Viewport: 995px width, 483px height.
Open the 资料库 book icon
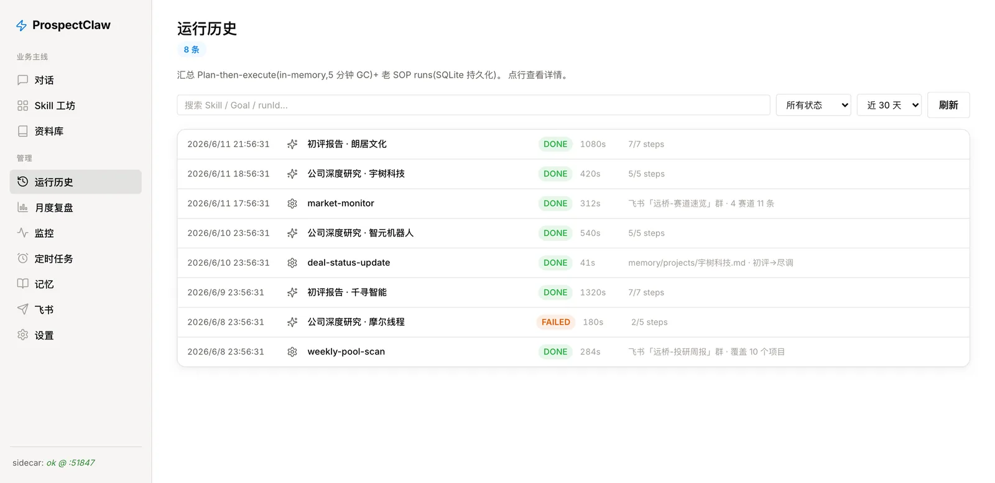pos(23,131)
